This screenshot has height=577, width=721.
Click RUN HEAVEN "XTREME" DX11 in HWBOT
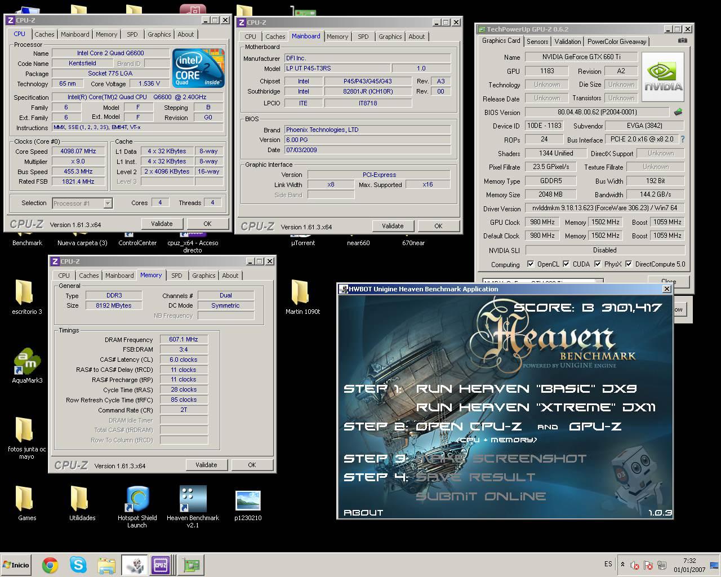(536, 407)
